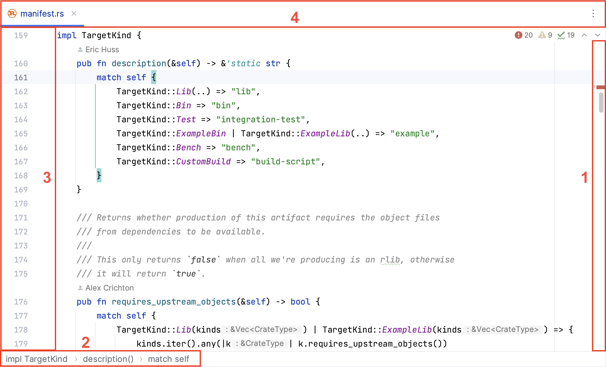Click the typo indicator showing 19
606x367 pixels.
pos(566,35)
